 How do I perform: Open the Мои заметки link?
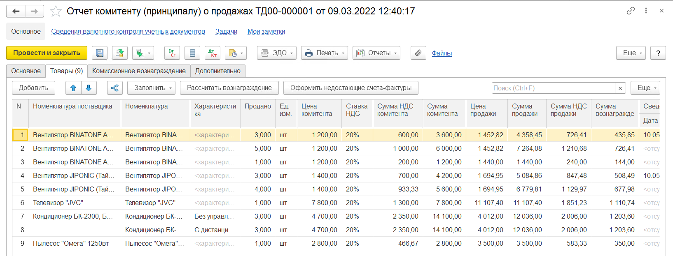tap(266, 32)
